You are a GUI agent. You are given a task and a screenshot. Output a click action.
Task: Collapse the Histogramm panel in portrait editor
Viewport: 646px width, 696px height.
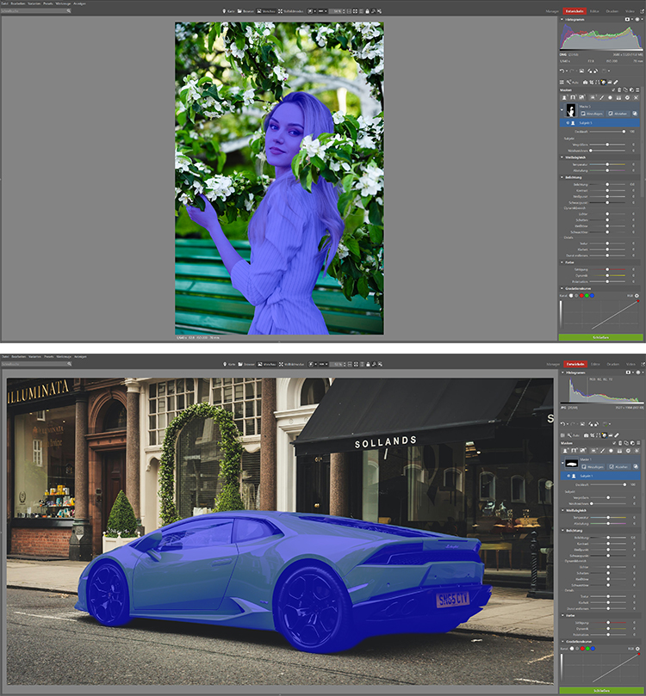pos(562,19)
